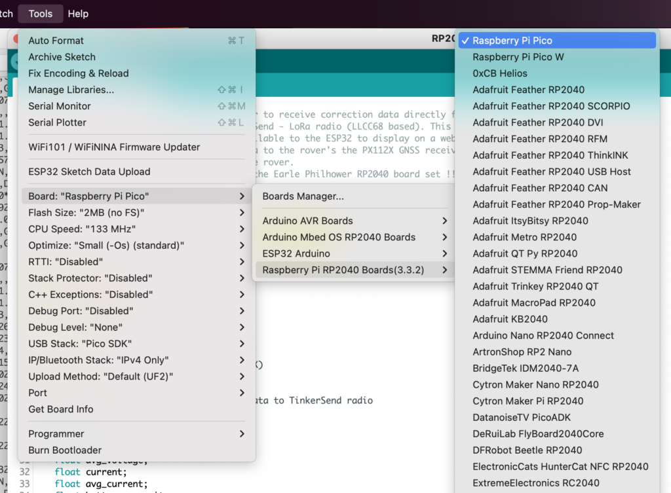Launch the Serial Plotter
The height and width of the screenshot is (493, 671).
[136, 122]
